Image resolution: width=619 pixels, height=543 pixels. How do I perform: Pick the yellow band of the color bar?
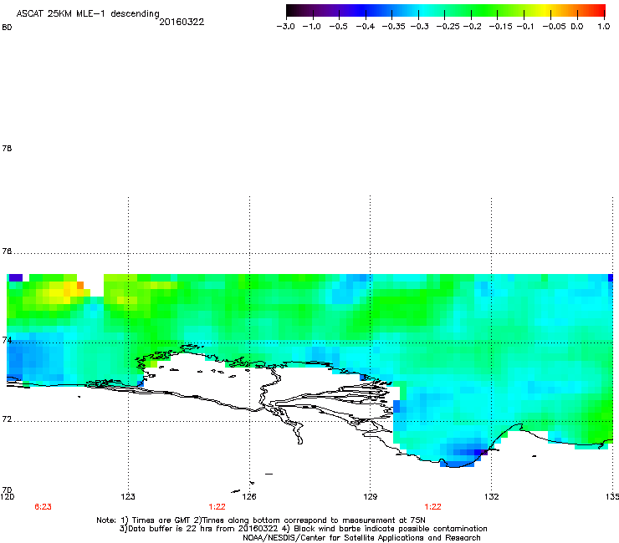click(545, 11)
